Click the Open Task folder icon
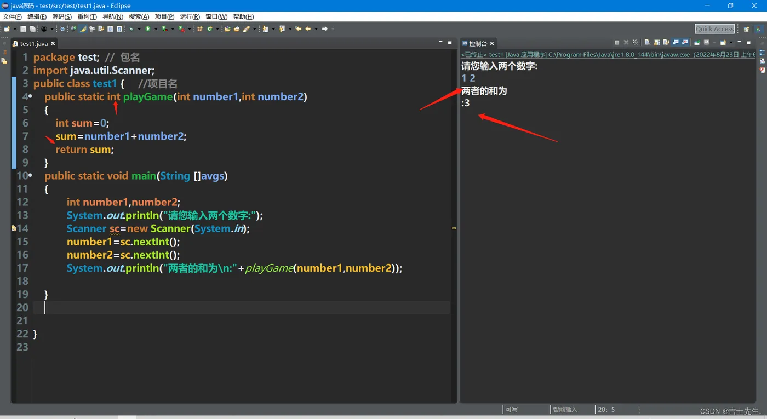 [x=236, y=28]
